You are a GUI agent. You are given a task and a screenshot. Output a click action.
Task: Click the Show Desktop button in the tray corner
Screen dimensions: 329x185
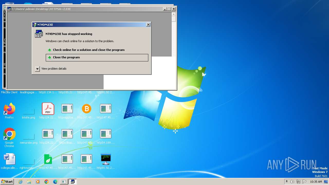tap(326, 182)
